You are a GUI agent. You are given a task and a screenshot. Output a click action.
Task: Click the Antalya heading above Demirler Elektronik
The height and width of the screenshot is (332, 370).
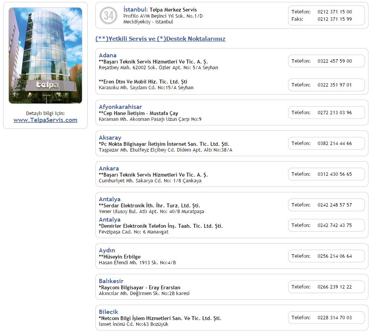pos(110,219)
